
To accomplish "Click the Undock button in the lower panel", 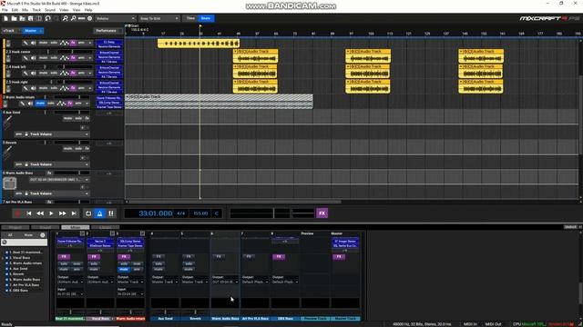I will 570,227.
